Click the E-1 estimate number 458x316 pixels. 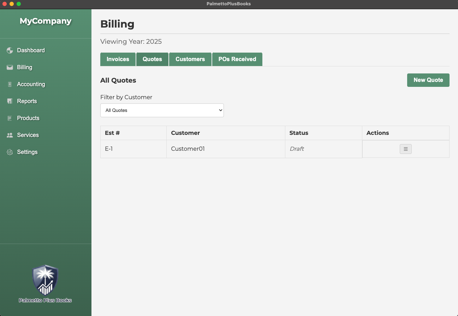(109, 149)
